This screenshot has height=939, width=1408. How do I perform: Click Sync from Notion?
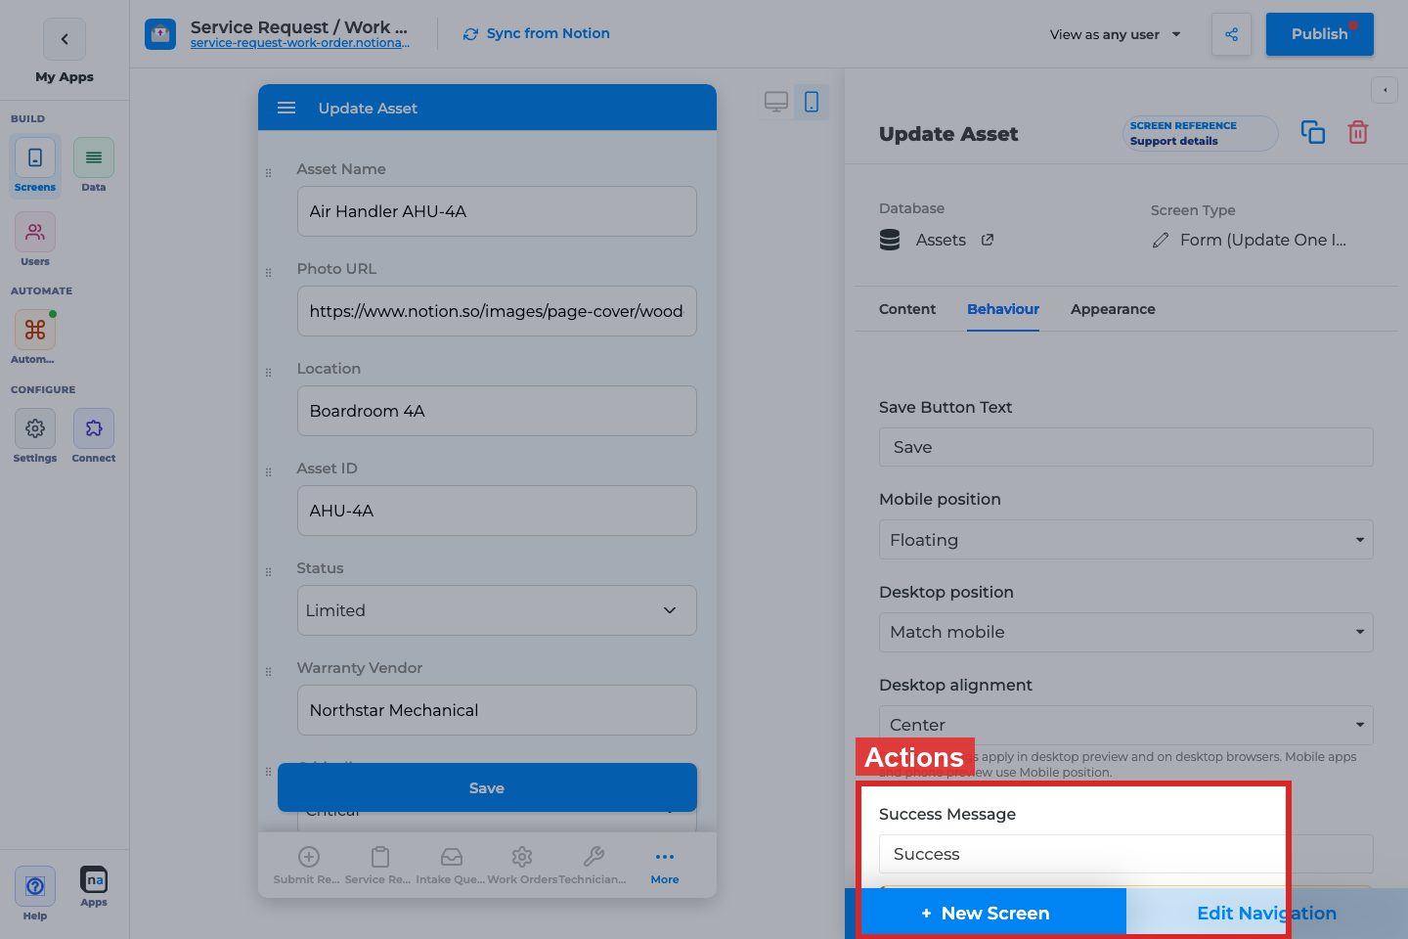click(x=536, y=33)
